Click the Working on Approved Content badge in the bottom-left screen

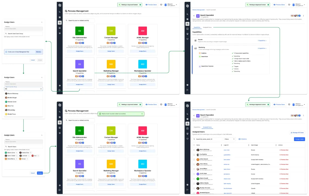pyautogui.click(x=130, y=105)
